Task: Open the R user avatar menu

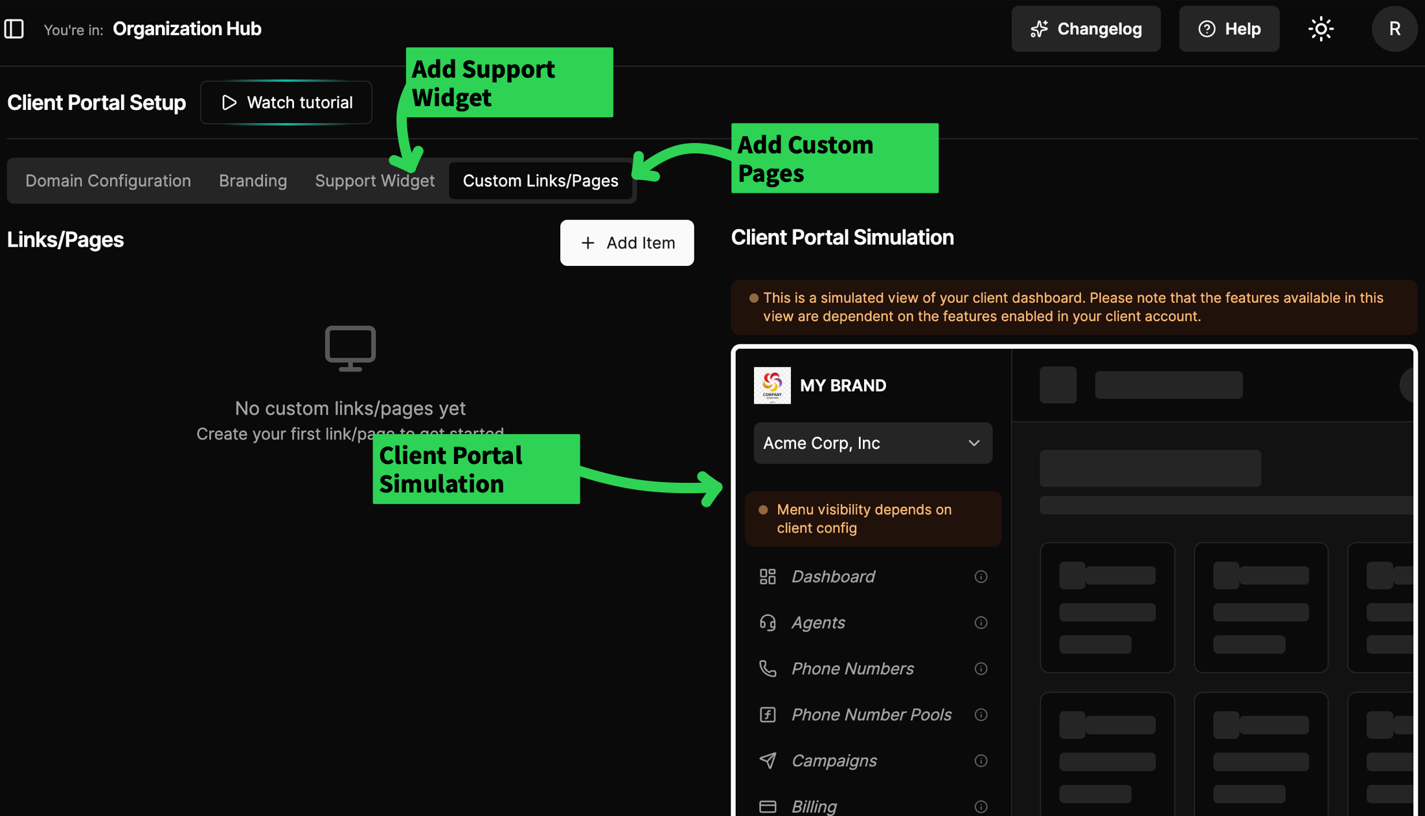Action: tap(1394, 28)
